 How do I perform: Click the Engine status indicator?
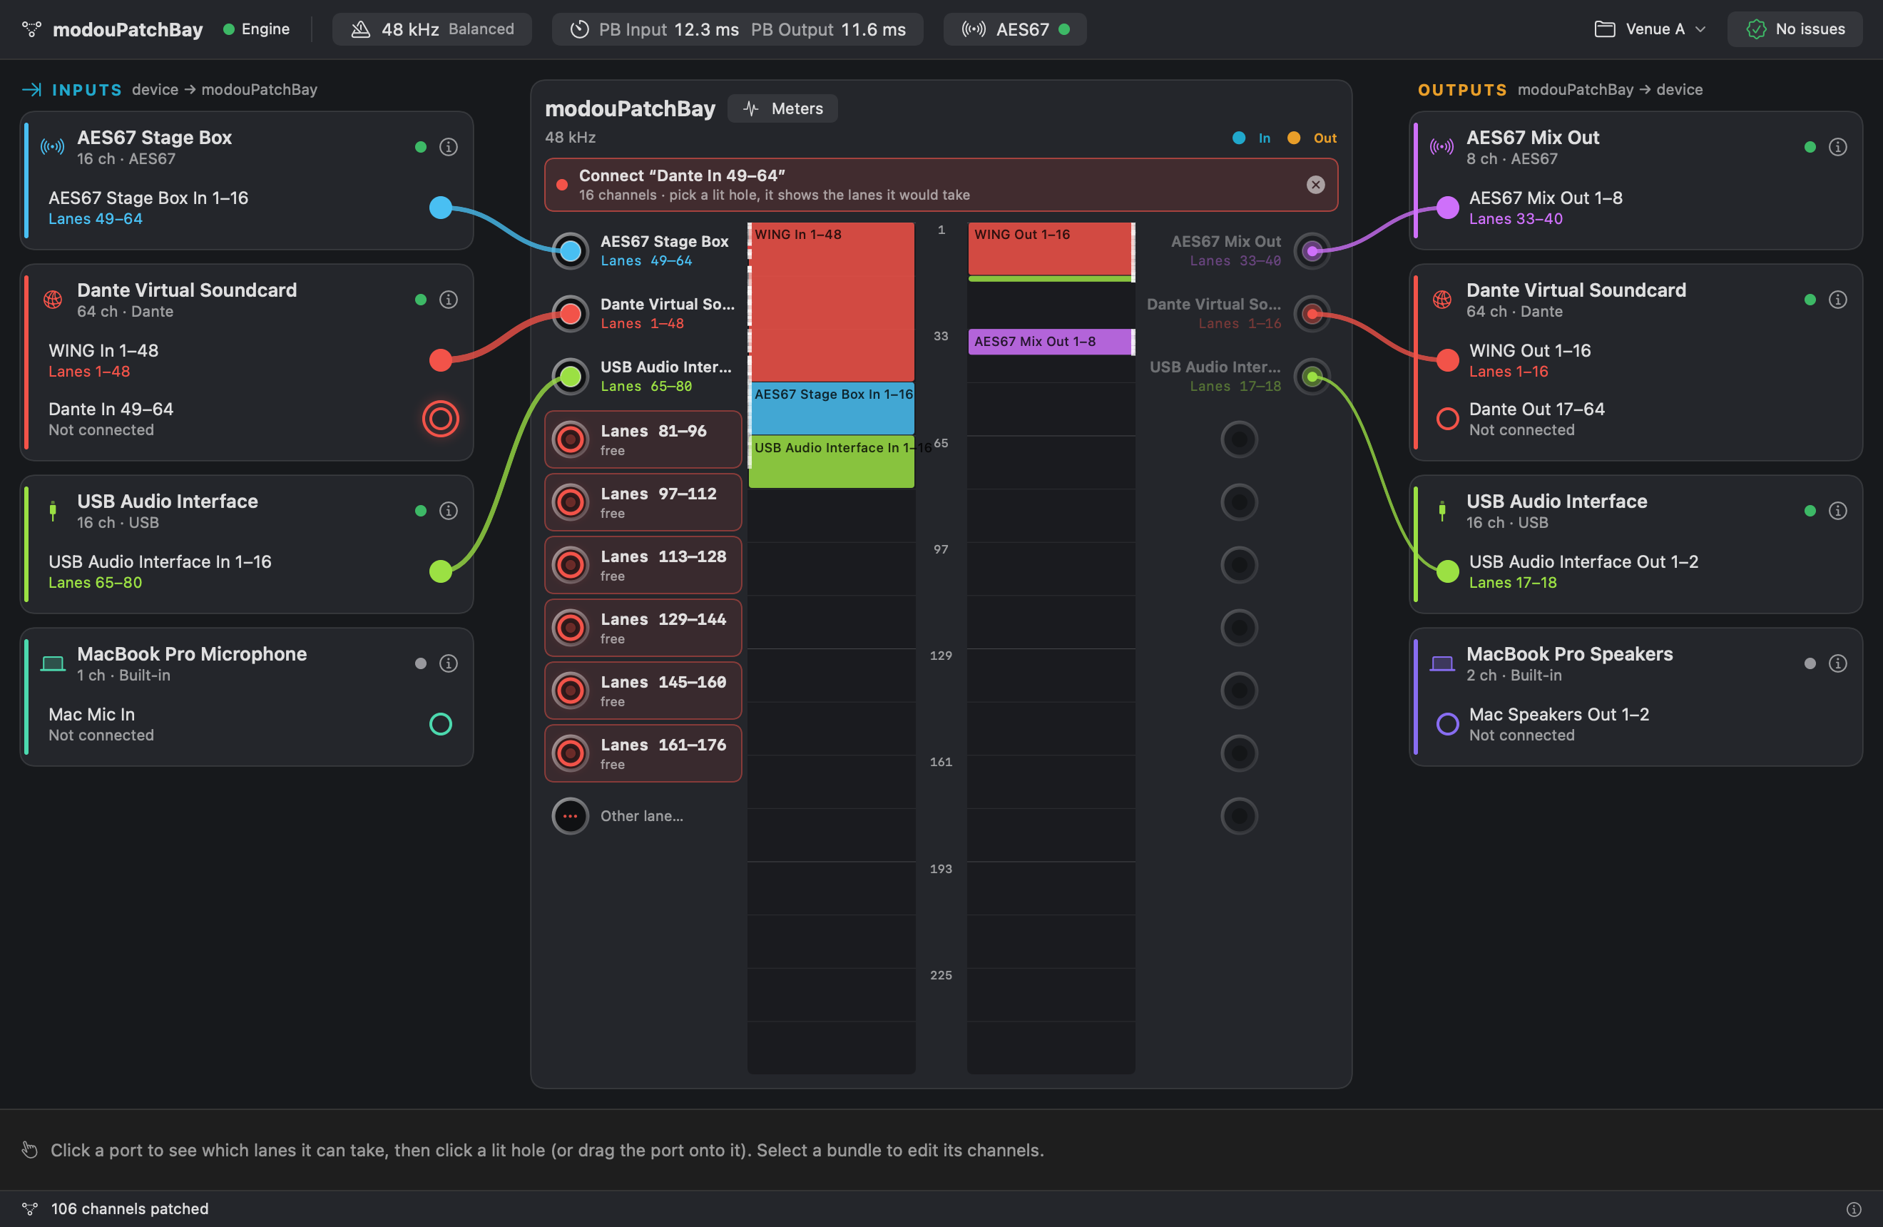pos(256,29)
